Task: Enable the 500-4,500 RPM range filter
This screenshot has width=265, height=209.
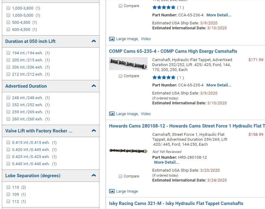Action: pos(8,22)
